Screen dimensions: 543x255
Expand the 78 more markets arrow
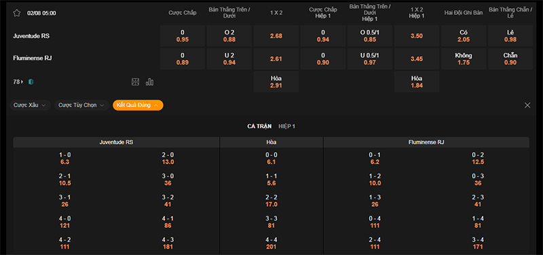[18, 82]
